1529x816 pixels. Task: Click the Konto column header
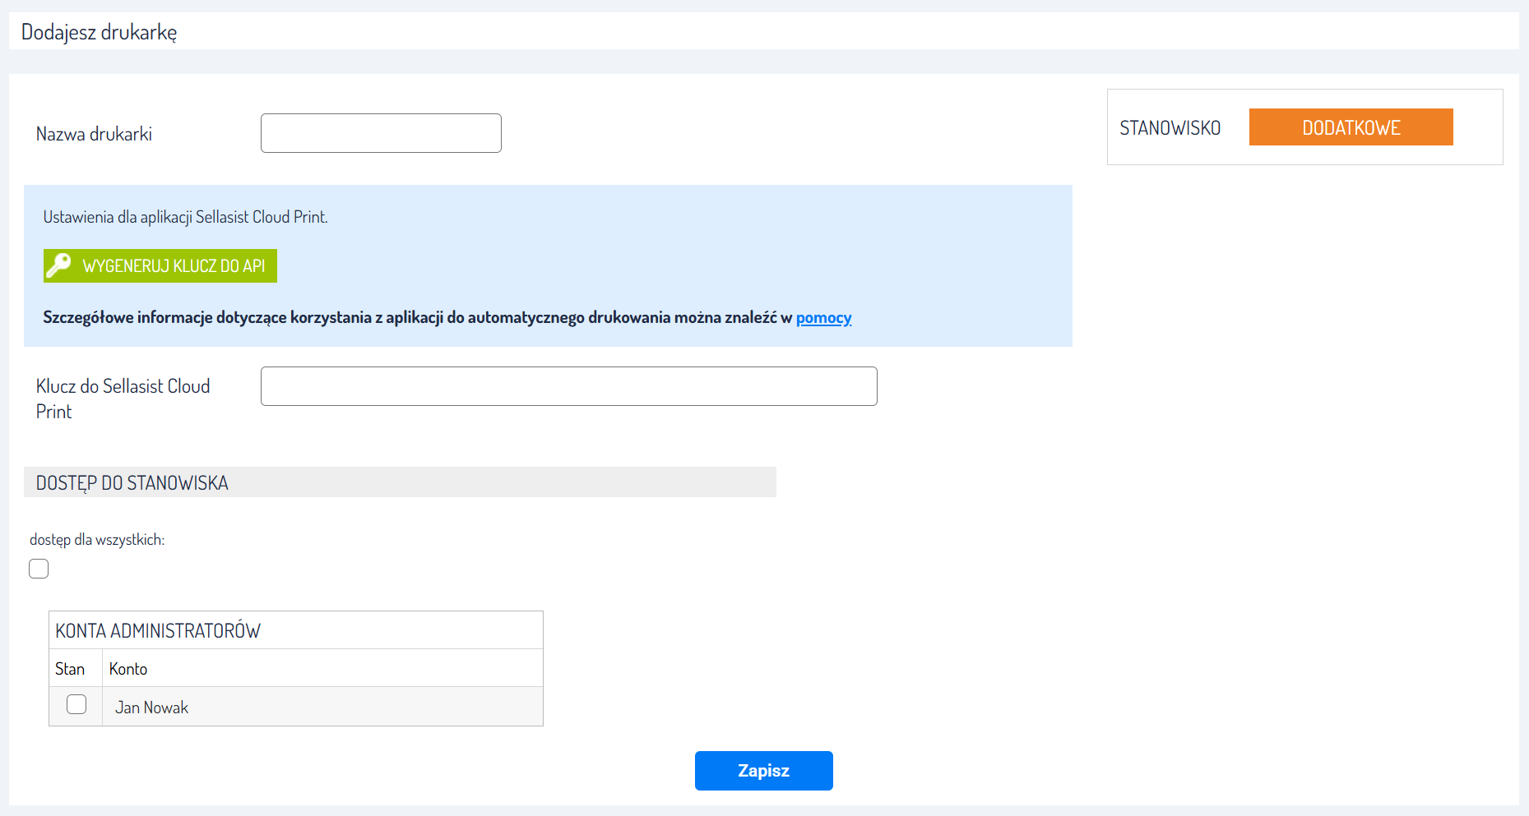pyautogui.click(x=128, y=669)
